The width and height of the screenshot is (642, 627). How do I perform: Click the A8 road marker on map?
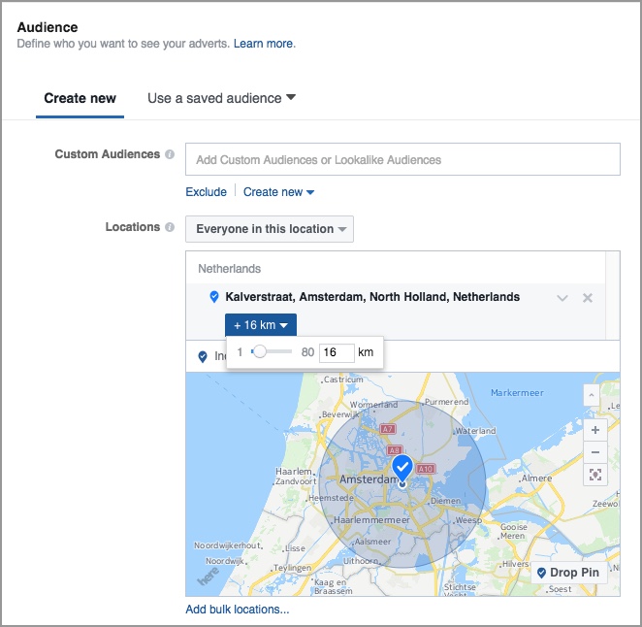395,450
